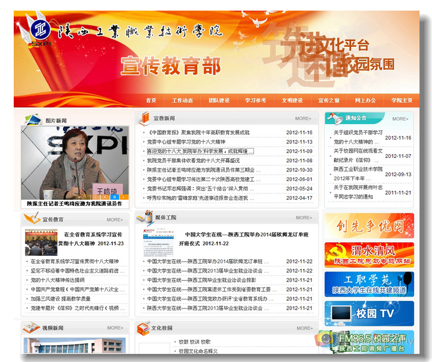This screenshot has height=362, width=432.
Task: Click the SXPI college logo emblem
Action: click(40, 30)
